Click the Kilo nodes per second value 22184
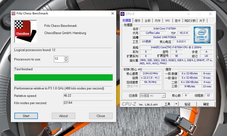This screenshot has height=136, width=227. tap(88, 103)
